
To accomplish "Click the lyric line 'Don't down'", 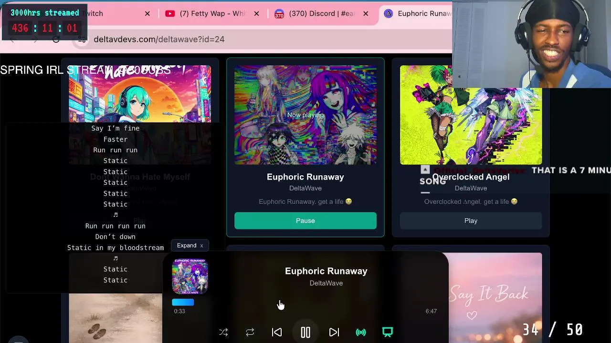I will [116, 237].
